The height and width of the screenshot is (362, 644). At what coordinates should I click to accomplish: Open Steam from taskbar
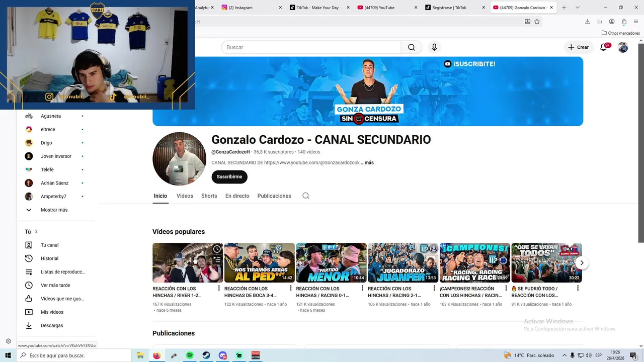[206, 355]
